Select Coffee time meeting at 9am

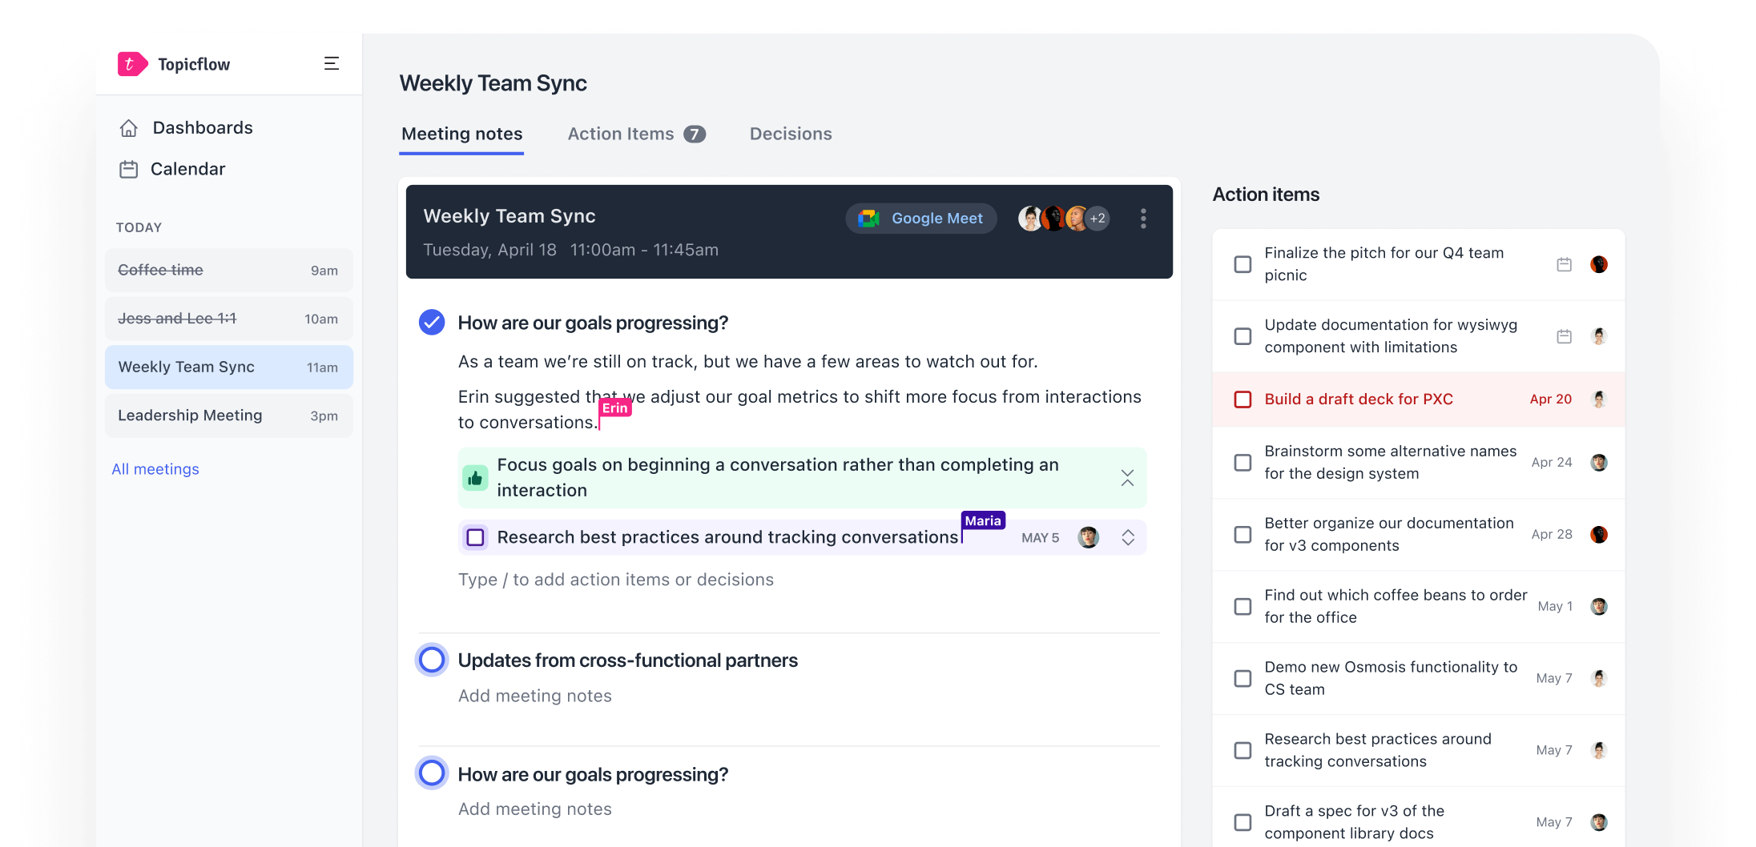[x=229, y=271]
